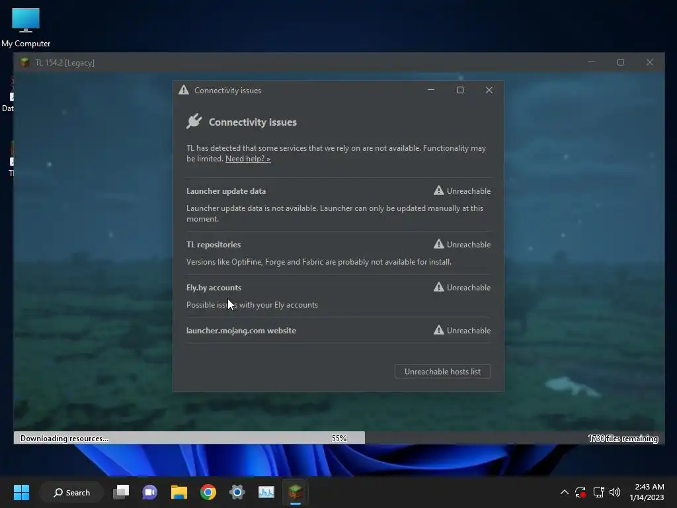The width and height of the screenshot is (677, 508).
Task: Open the clock showing 2:43 AM
Action: coord(647,492)
